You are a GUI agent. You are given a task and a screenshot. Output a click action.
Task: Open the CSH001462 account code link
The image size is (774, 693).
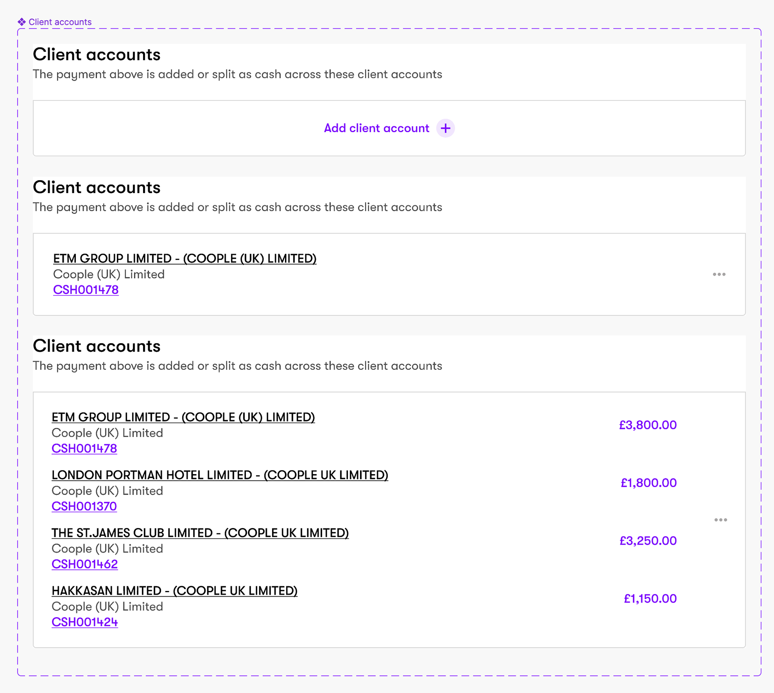[85, 564]
